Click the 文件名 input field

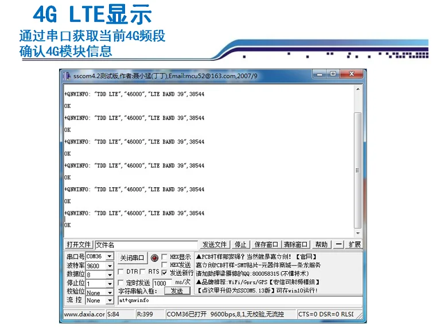[146, 245]
